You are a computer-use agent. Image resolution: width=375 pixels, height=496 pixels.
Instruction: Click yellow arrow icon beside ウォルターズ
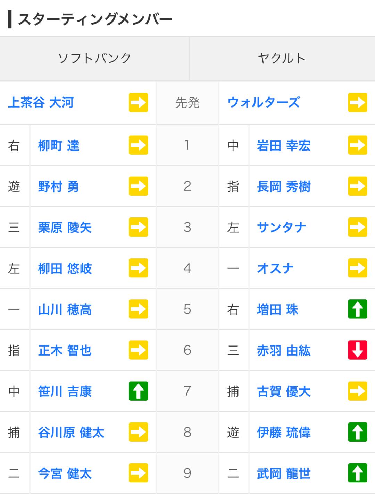357,103
